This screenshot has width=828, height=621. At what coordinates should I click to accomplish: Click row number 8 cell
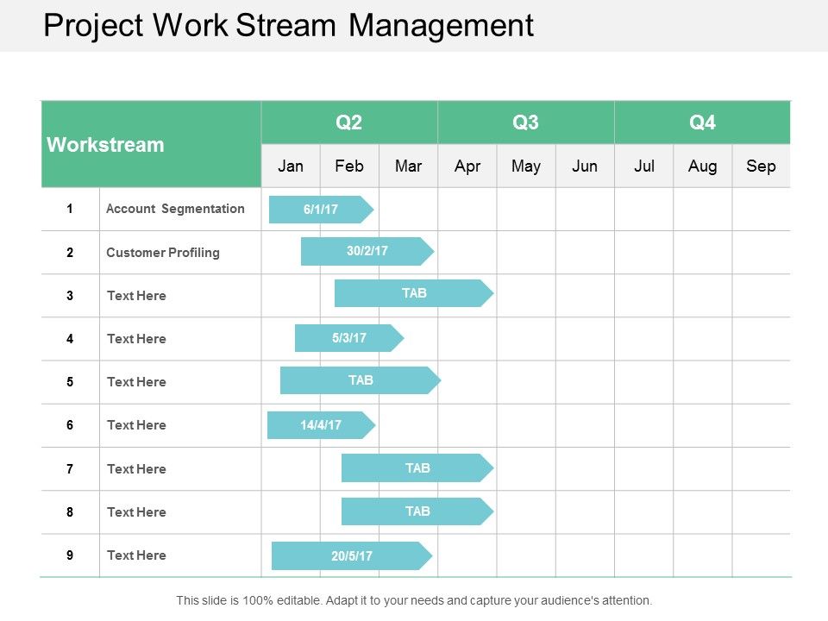70,512
